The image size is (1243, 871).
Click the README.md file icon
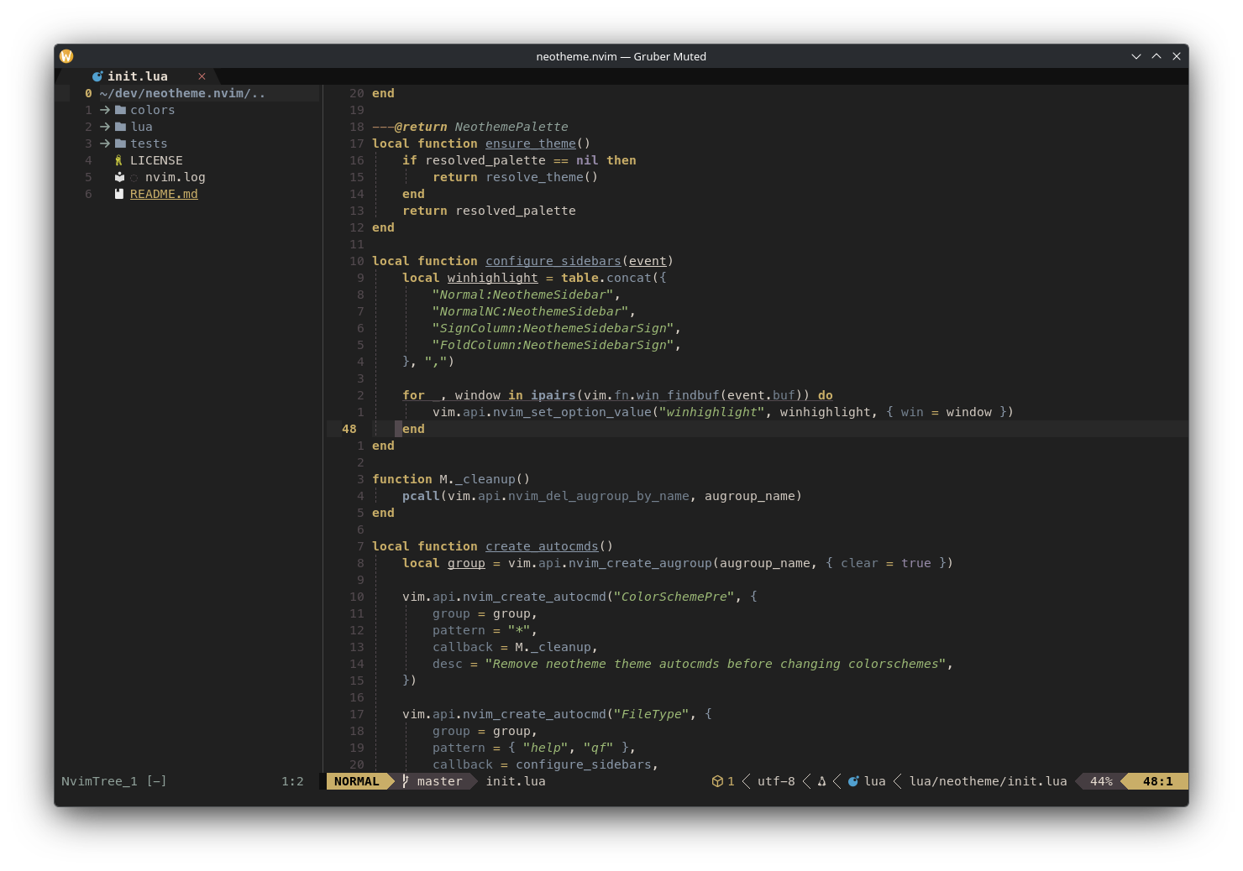(119, 194)
